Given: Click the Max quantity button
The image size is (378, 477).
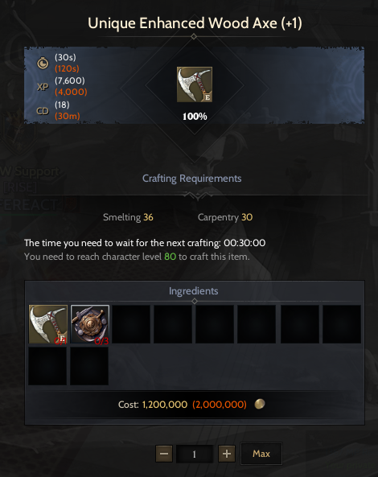Looking at the screenshot, I should tap(261, 454).
